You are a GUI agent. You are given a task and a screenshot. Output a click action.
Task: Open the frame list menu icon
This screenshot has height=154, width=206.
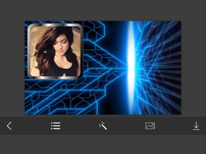pos(56,126)
